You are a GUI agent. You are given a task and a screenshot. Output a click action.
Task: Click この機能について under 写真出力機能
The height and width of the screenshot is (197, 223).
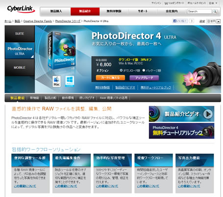189,186
